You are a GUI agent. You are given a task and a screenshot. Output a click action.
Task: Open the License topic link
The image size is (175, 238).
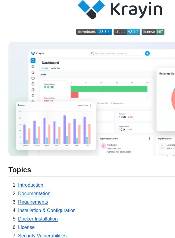27,227
